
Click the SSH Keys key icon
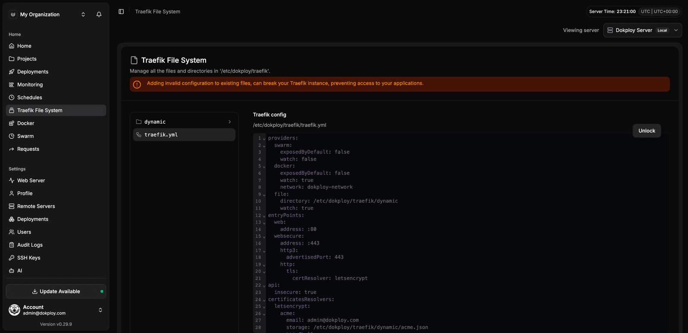(x=12, y=258)
